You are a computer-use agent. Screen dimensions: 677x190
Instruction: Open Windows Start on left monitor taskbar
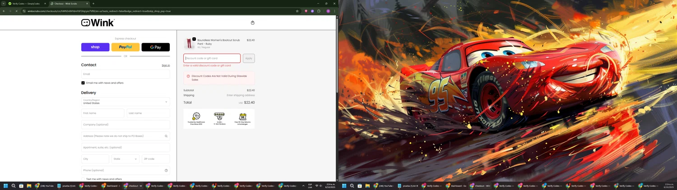click(6, 185)
